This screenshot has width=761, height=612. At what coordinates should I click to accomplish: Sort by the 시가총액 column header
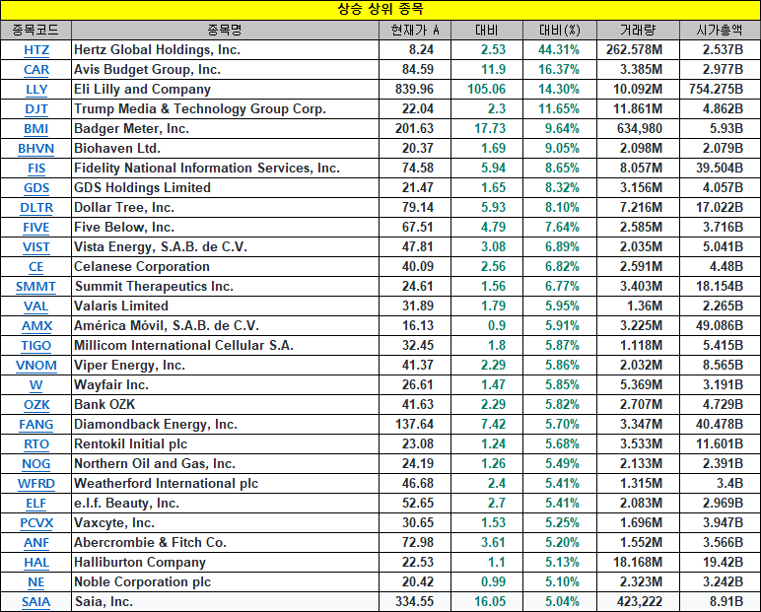pyautogui.click(x=720, y=31)
